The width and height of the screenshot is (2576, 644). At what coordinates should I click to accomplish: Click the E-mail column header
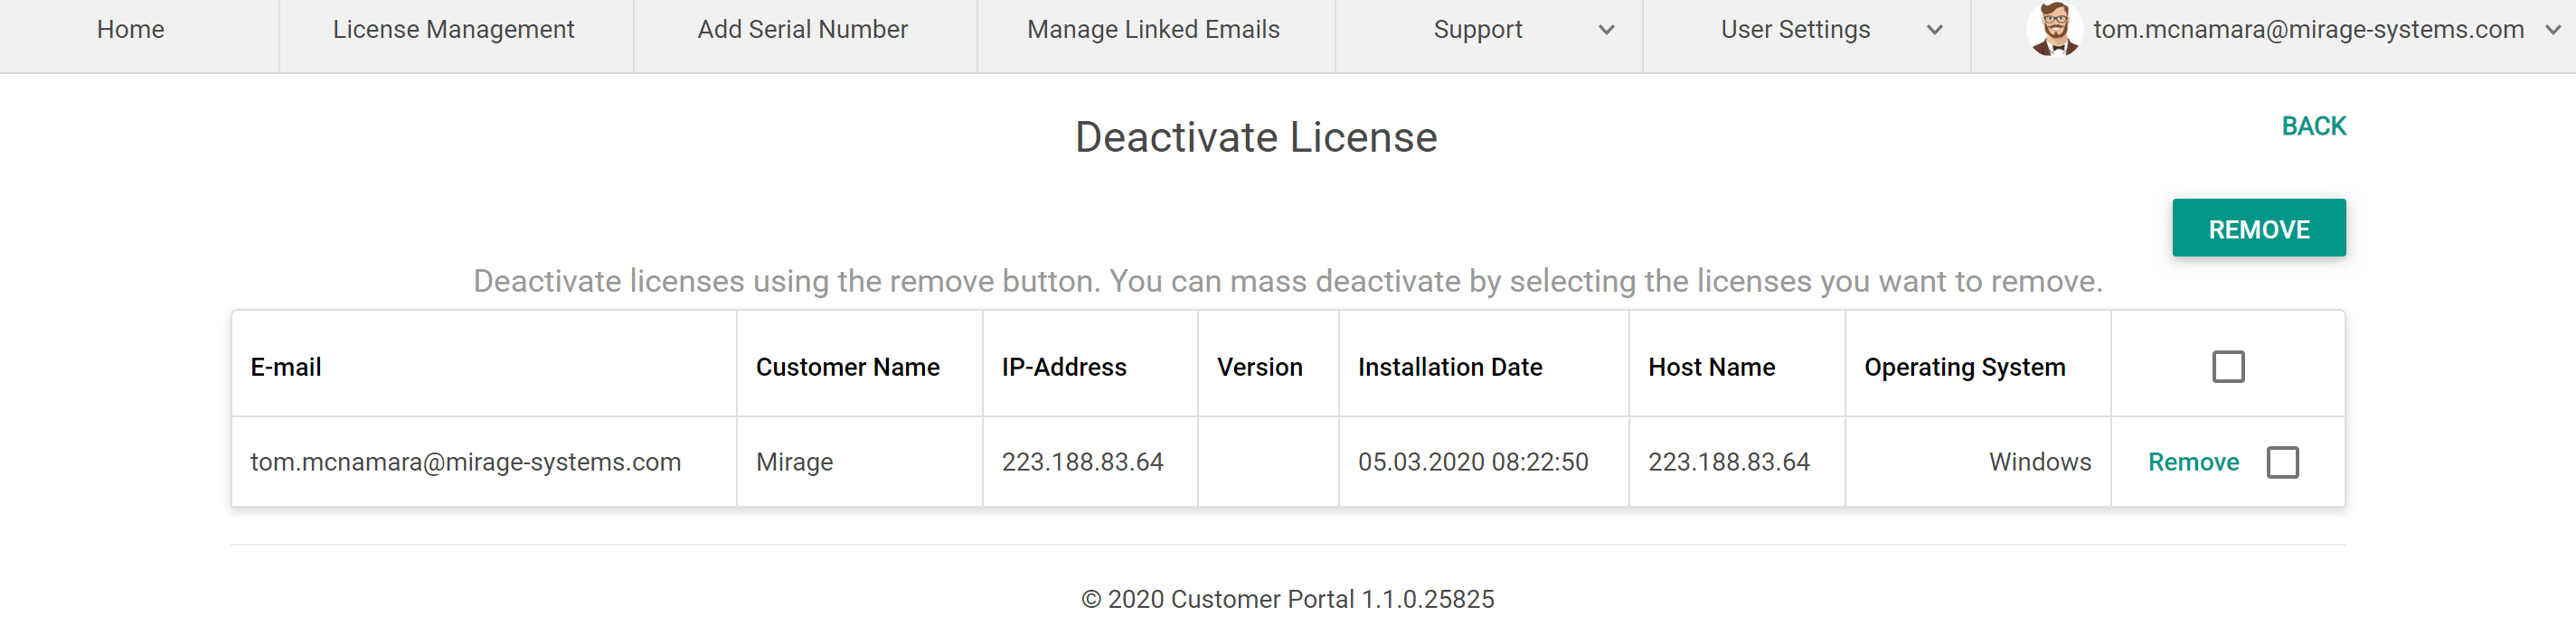286,368
